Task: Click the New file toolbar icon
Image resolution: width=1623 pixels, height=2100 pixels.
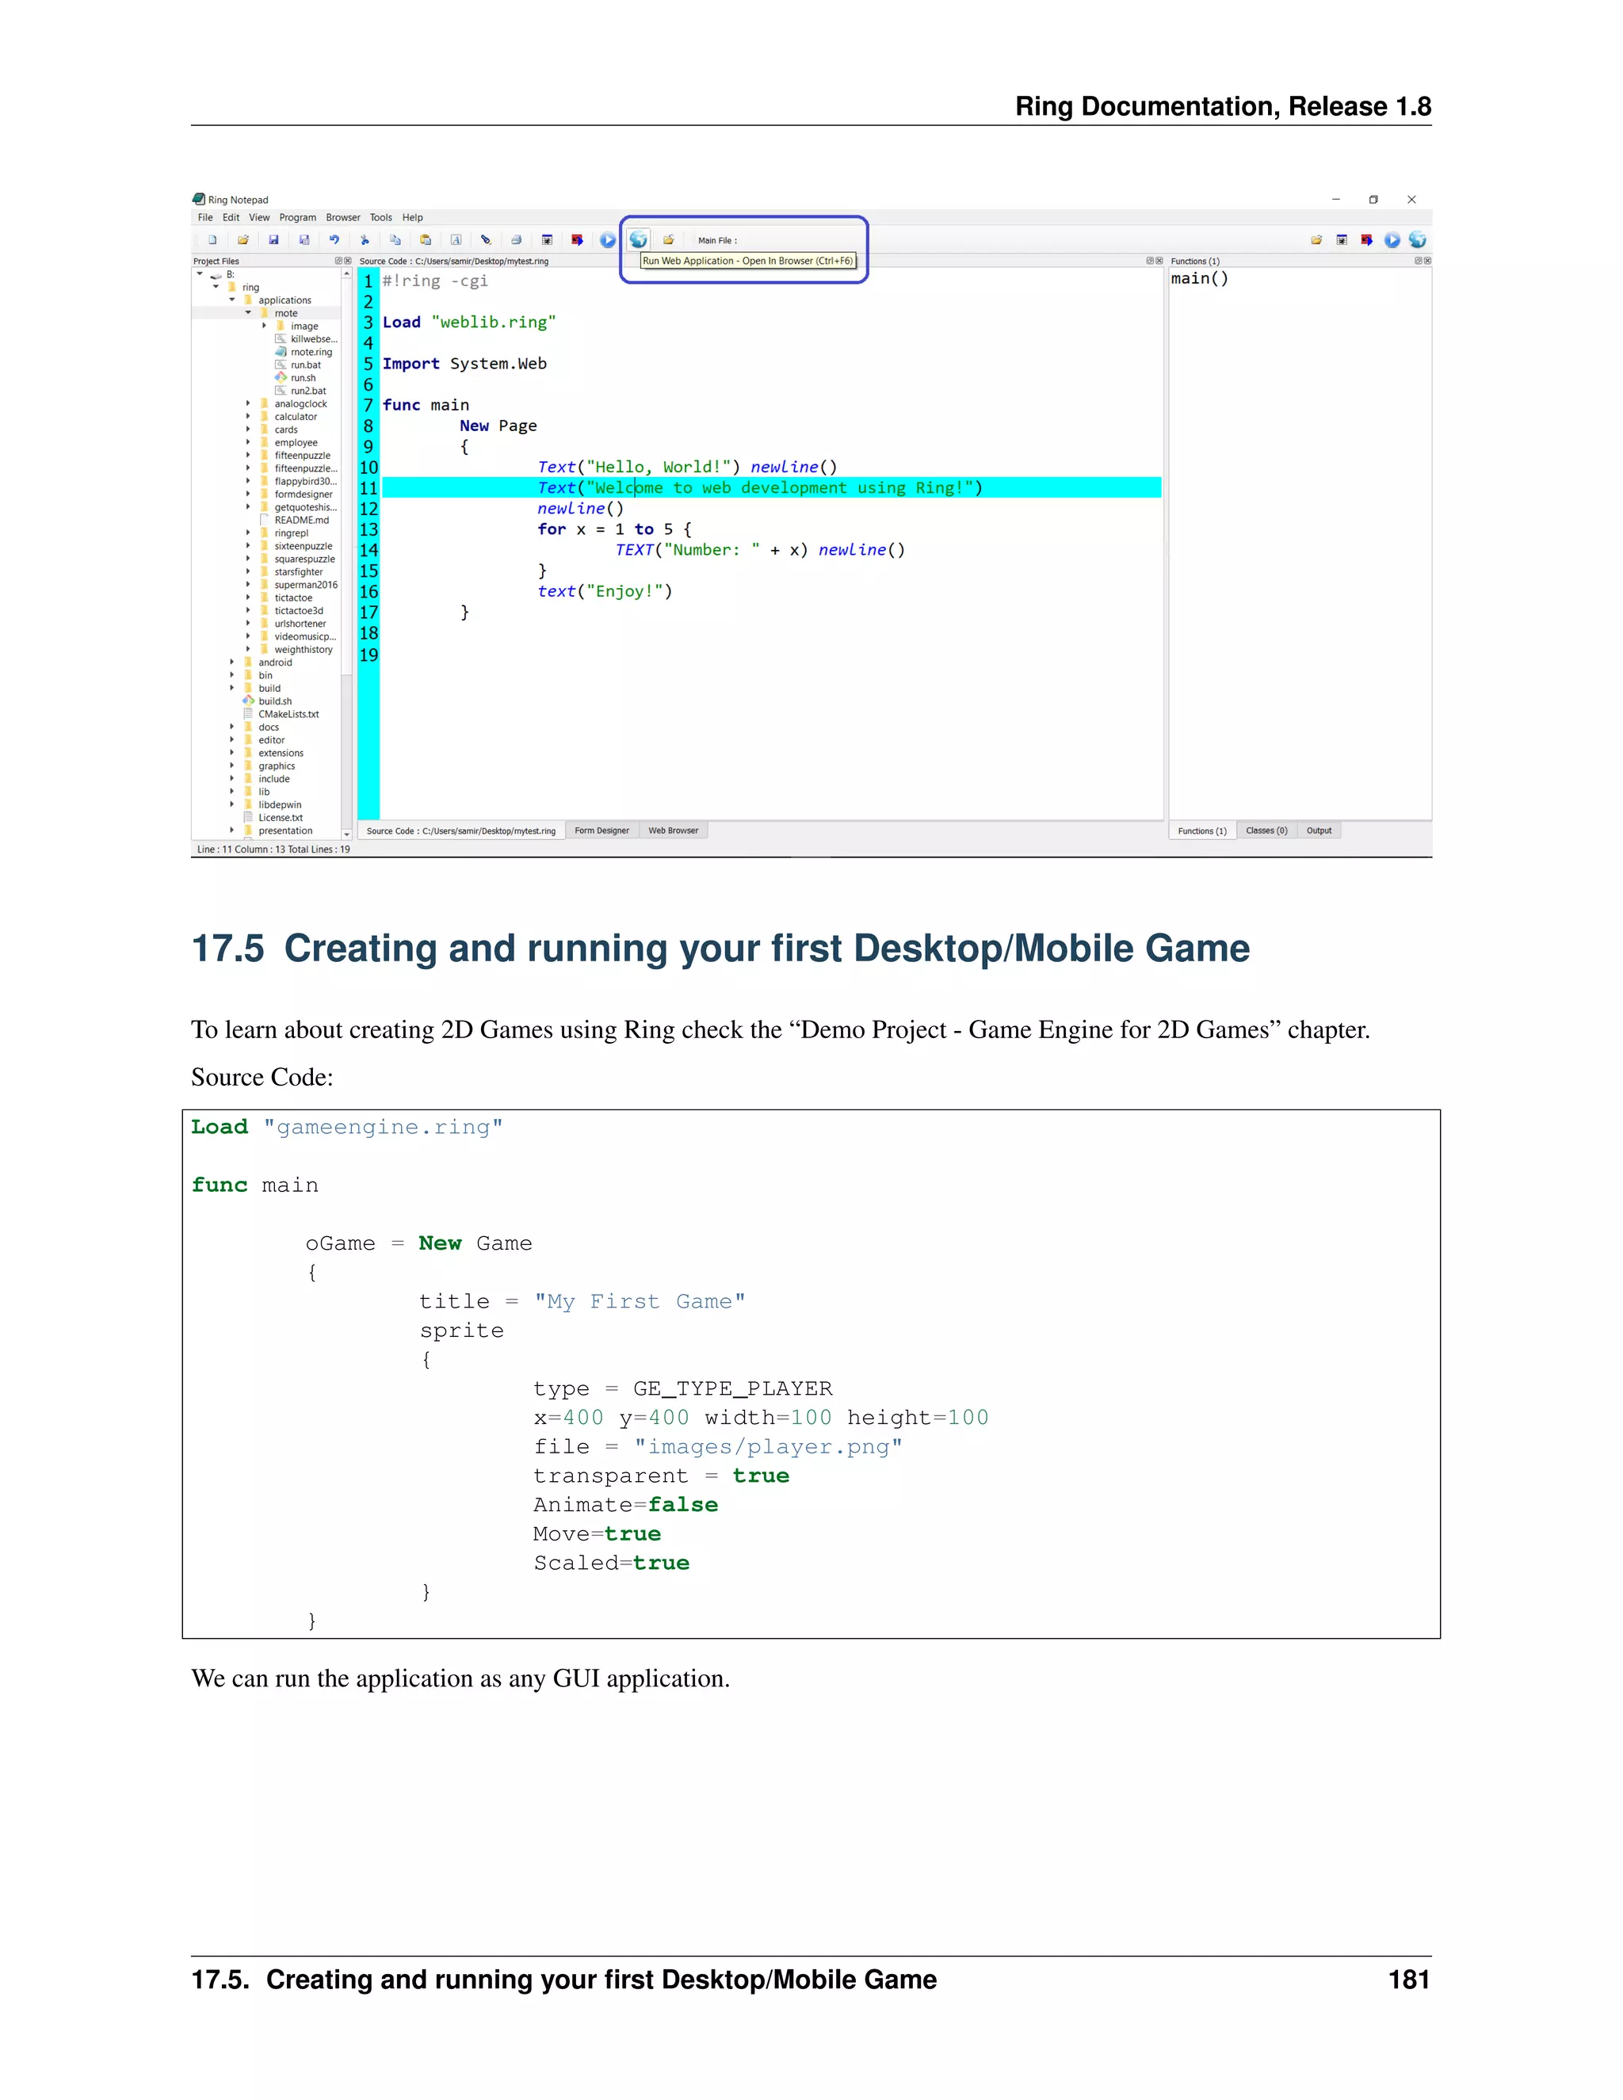Action: coord(212,240)
